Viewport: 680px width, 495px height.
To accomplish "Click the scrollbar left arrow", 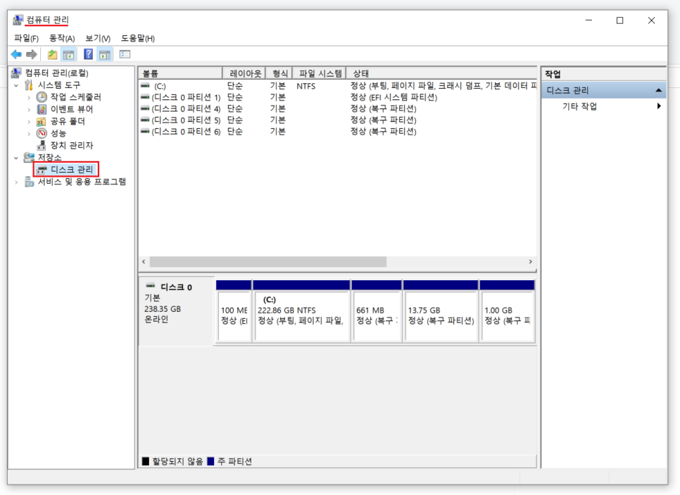I will tap(144, 262).
